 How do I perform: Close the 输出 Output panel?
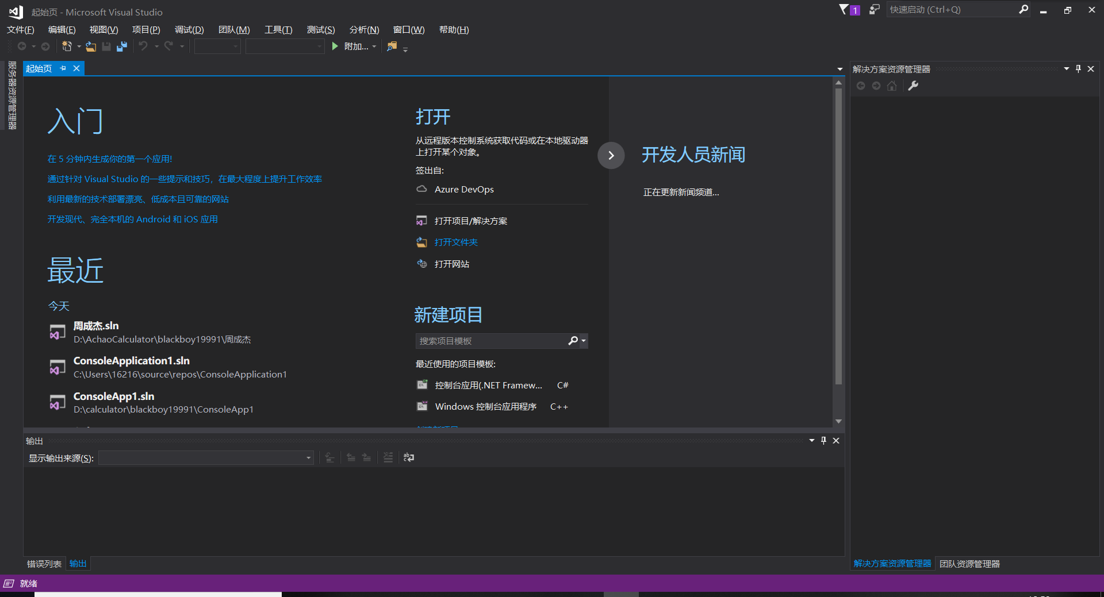pyautogui.click(x=836, y=441)
